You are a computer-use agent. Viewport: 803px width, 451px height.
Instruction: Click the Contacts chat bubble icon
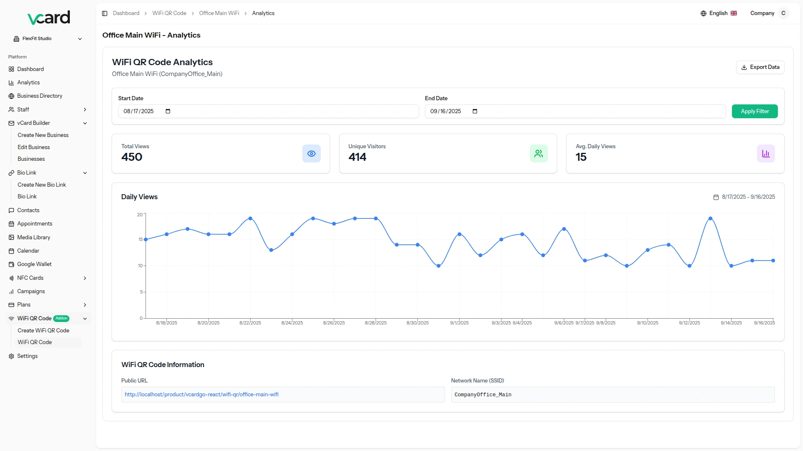pos(11,210)
